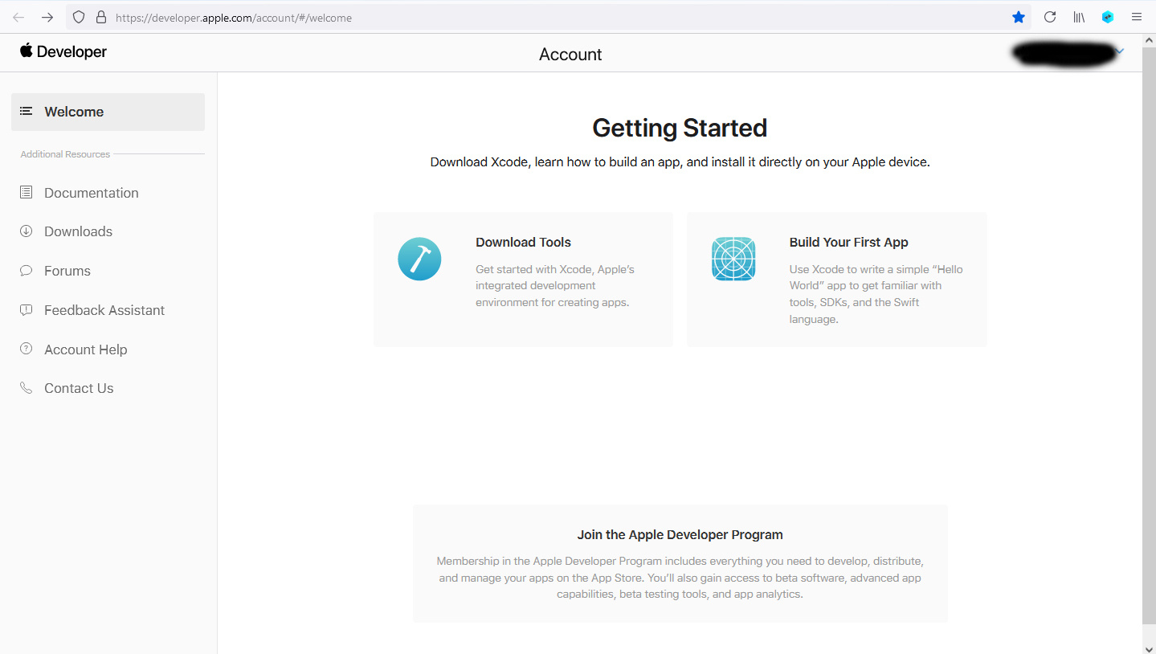
Task: Click the Get started with Xcode description
Action: point(555,285)
